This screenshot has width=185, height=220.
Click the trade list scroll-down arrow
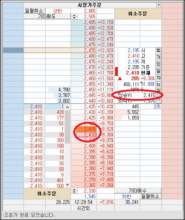67,185
